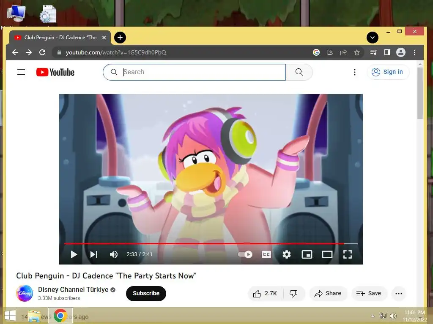This screenshot has width=433, height=324.
Task: Click the Chrome taskbar icon
Action: 60,316
